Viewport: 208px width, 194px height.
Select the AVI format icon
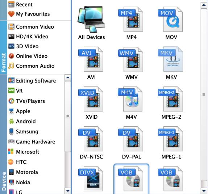coord(91,59)
